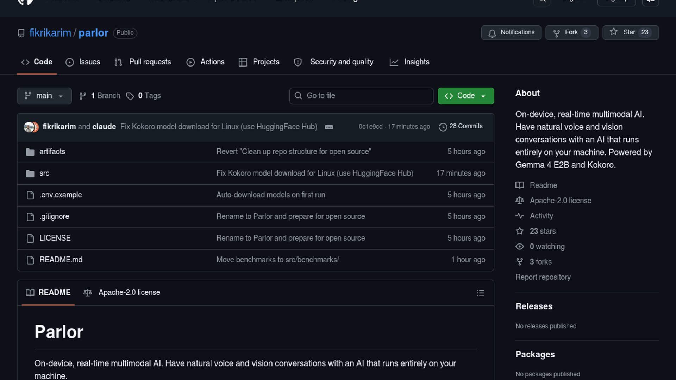The width and height of the screenshot is (676, 380).
Task: Expand commit message ellipsis button
Action: click(329, 127)
